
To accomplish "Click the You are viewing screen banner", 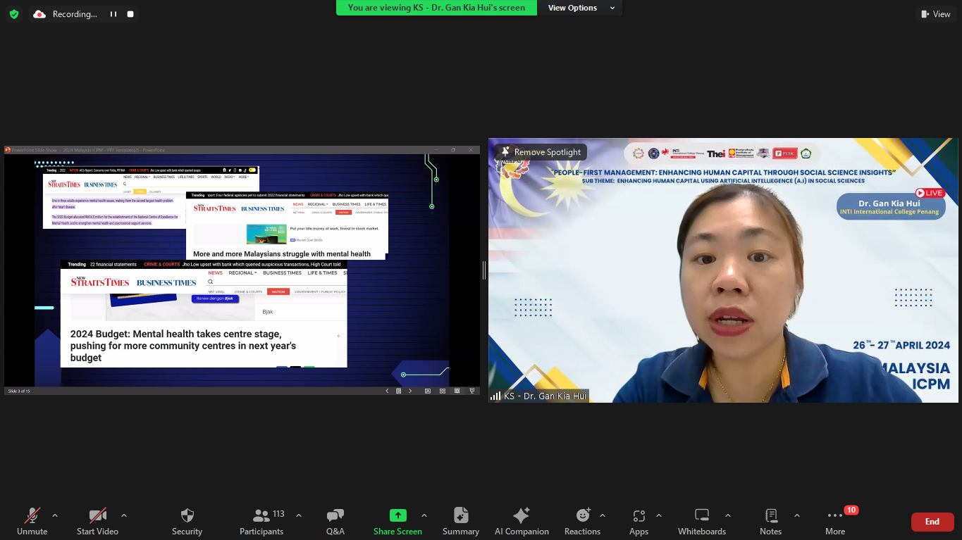I will coord(436,8).
